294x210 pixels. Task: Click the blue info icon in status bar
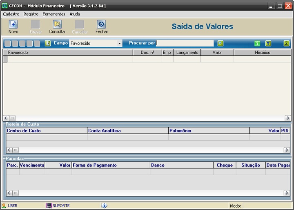tap(105, 206)
